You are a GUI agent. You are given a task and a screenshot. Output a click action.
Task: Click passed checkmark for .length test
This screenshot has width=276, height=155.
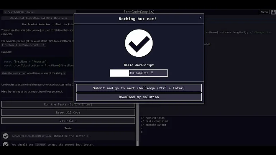(6, 144)
